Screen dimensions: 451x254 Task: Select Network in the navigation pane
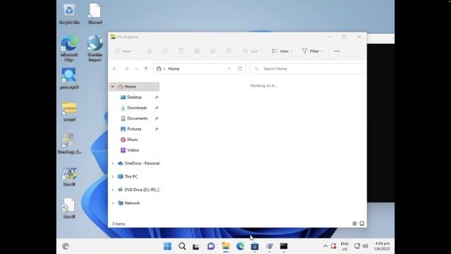[x=128, y=203]
